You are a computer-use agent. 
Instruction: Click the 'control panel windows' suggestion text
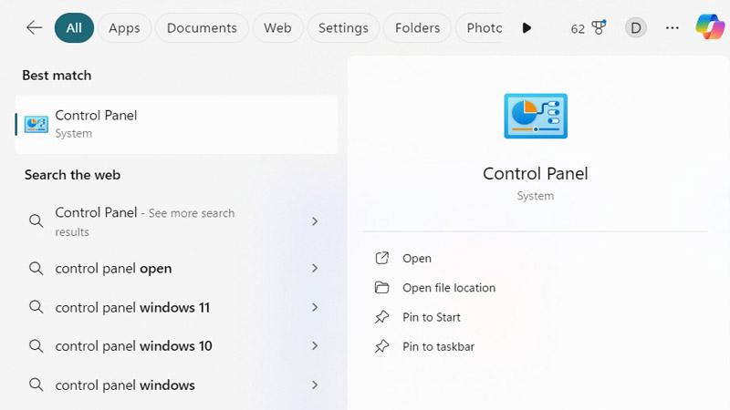coord(125,384)
